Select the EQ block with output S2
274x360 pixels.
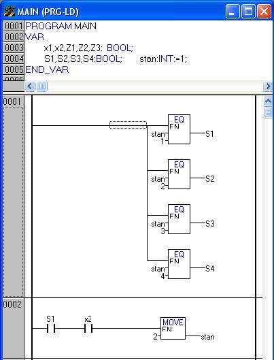coord(179,174)
